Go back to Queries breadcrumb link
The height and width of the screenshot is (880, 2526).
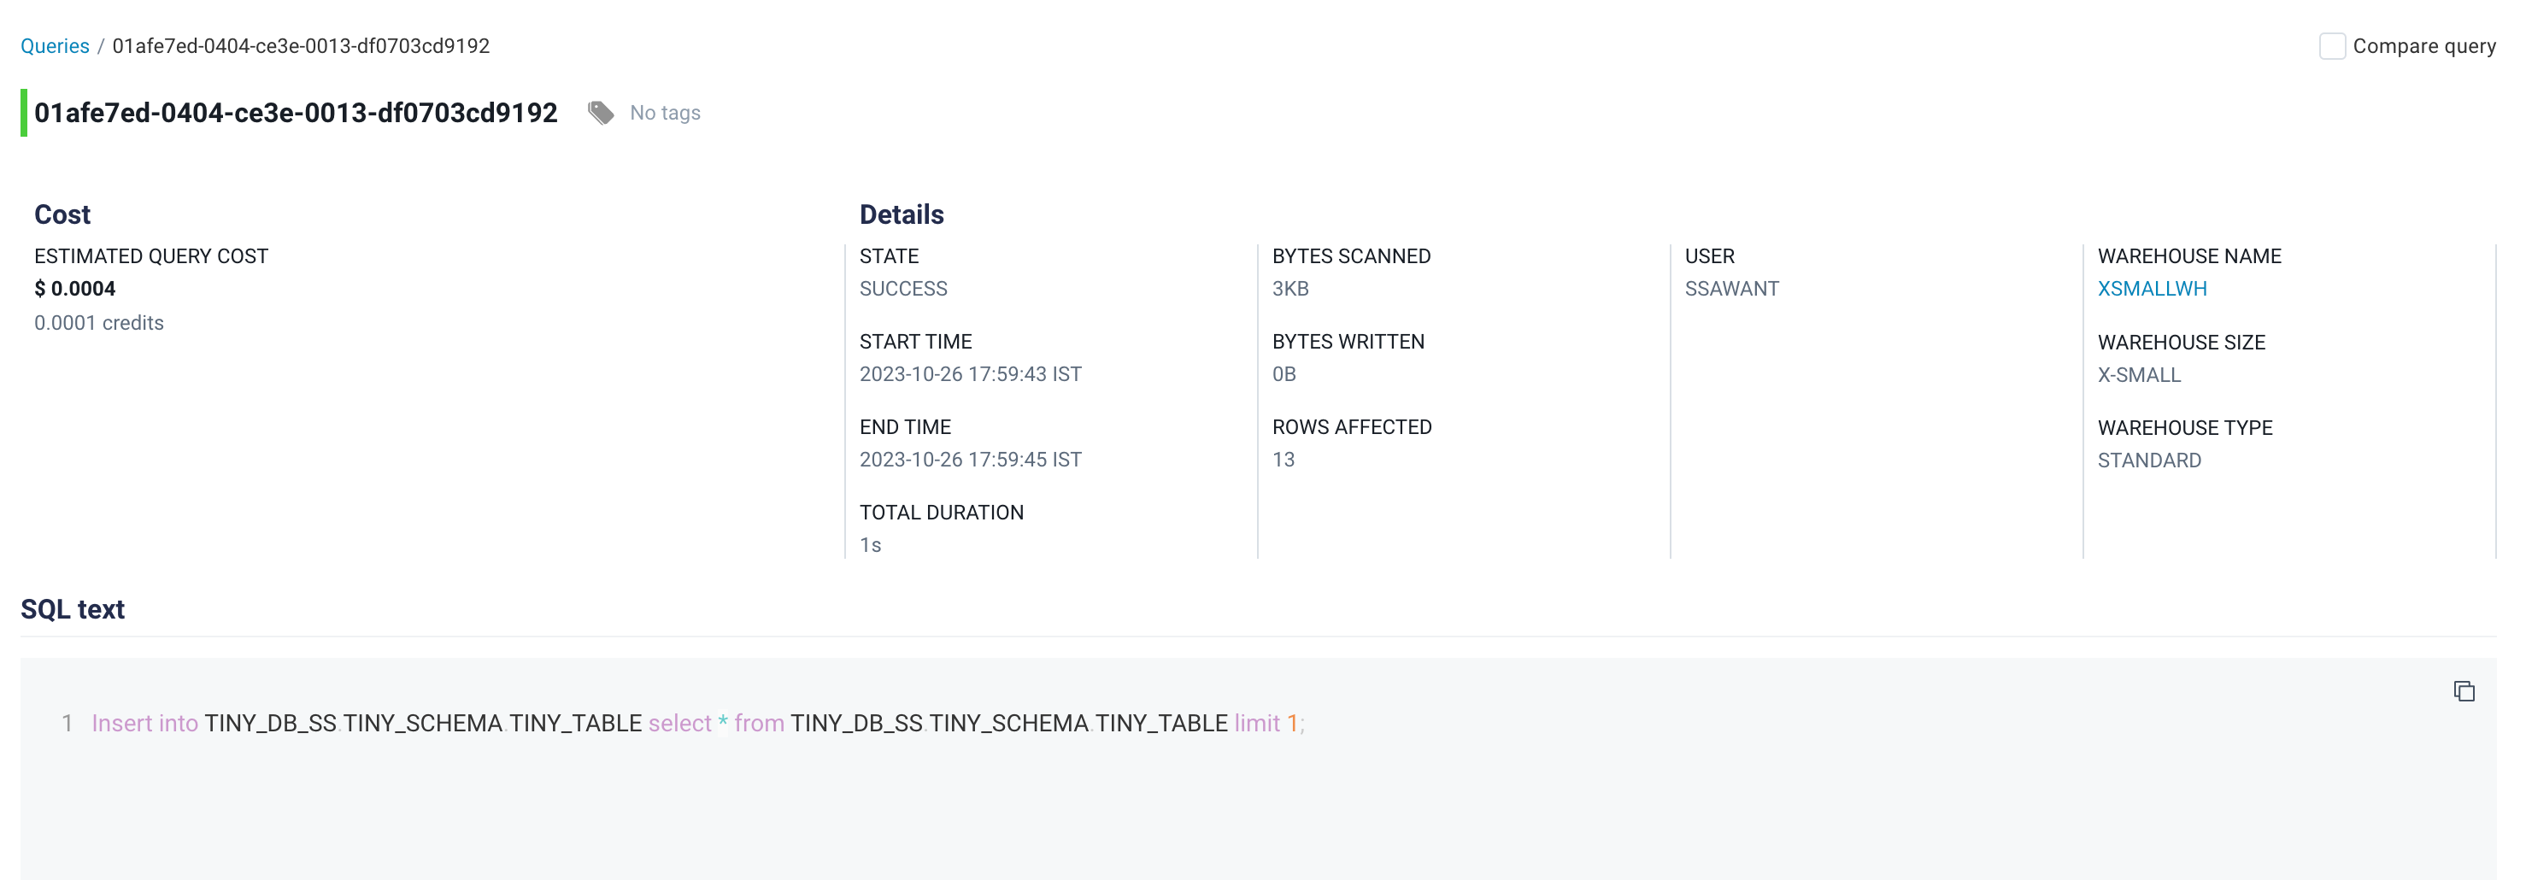point(55,46)
